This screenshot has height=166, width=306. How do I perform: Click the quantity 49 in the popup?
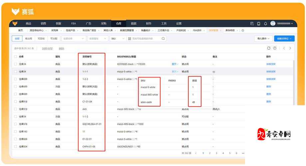[x=193, y=102]
